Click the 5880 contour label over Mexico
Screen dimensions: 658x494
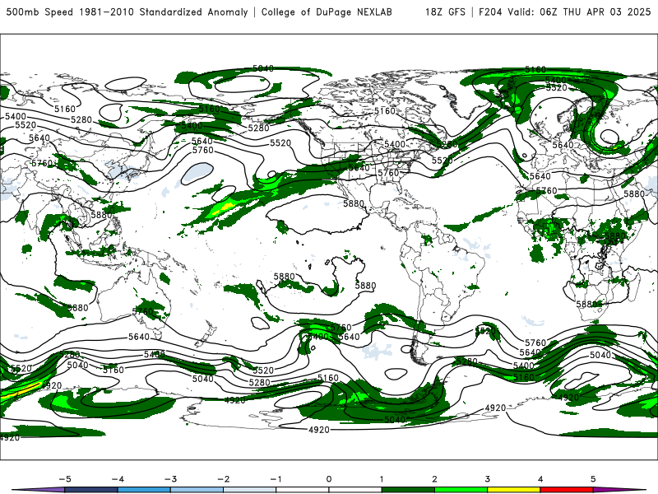click(354, 203)
